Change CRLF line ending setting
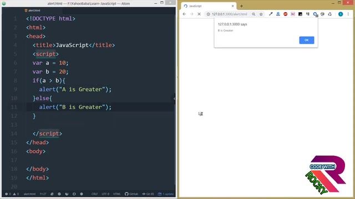The height and width of the screenshot is (199, 355). pyautogui.click(x=94, y=194)
